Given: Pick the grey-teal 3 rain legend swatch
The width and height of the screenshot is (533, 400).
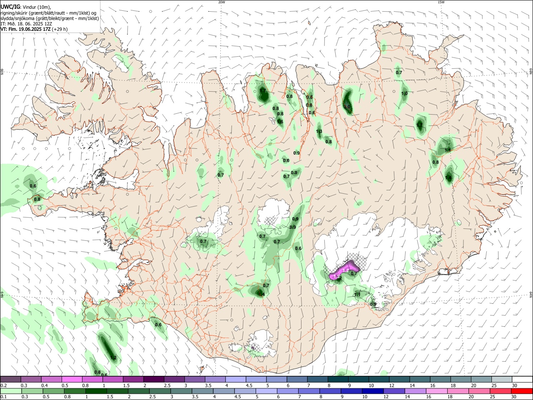Looking at the screenshot, I should click(x=181, y=391).
